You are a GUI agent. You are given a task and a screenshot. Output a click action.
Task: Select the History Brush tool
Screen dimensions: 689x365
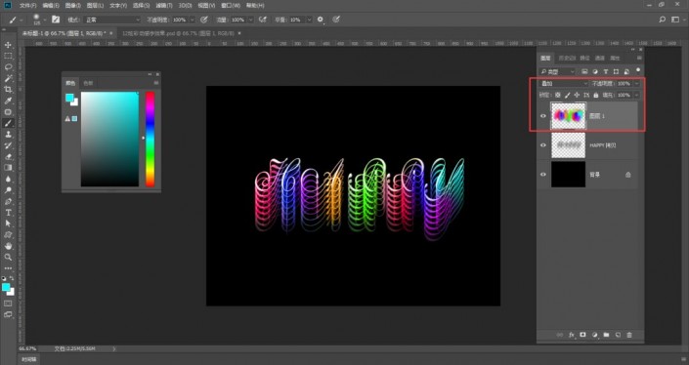[x=8, y=145]
